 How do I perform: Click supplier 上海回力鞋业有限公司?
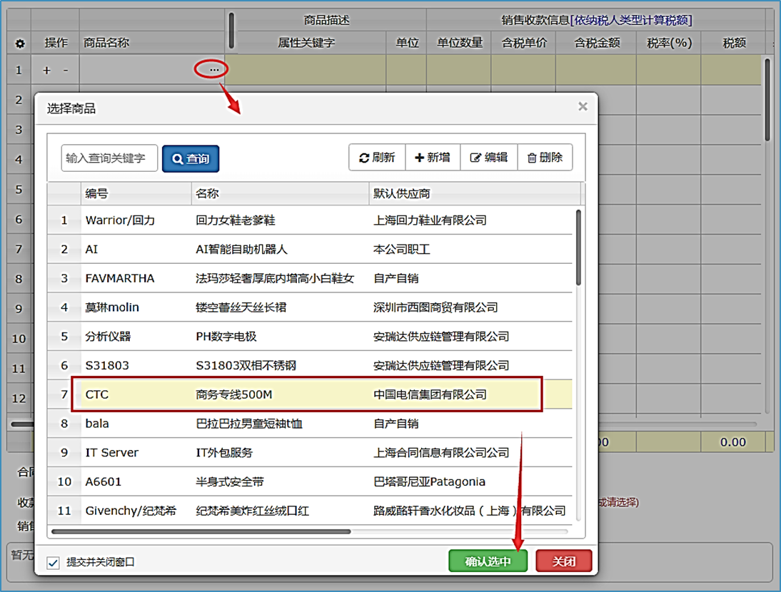430,220
